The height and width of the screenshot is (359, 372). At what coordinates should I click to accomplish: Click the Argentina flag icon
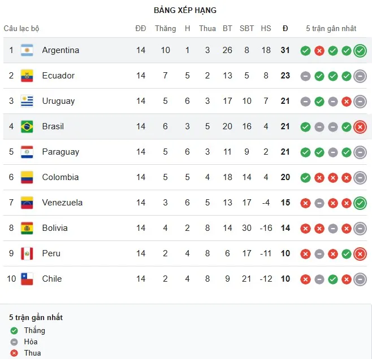coord(27,50)
